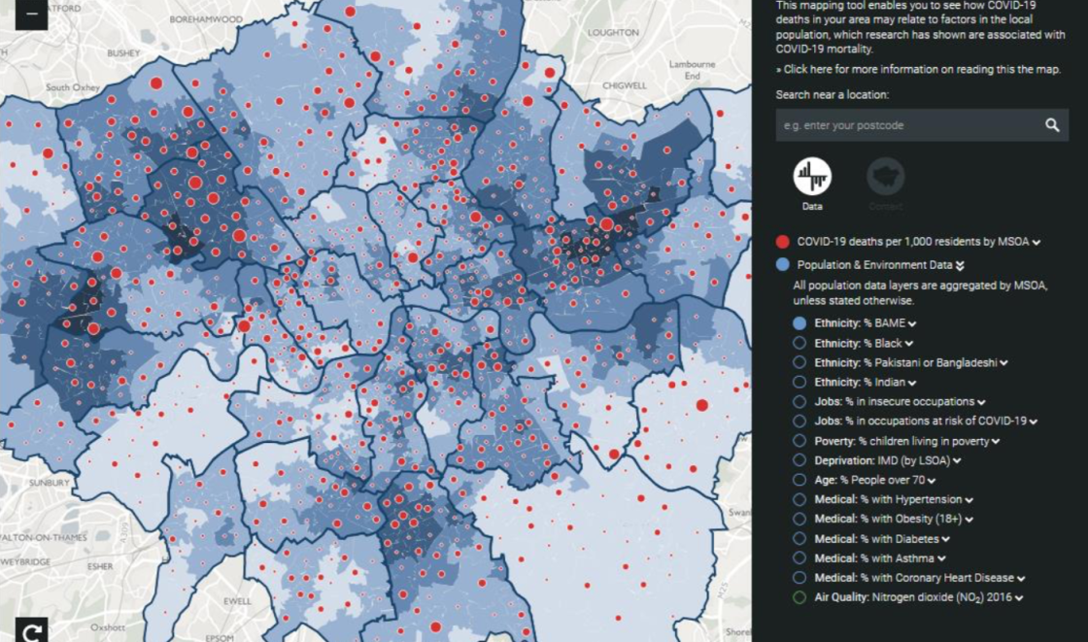Select the Data chart icon

click(812, 177)
